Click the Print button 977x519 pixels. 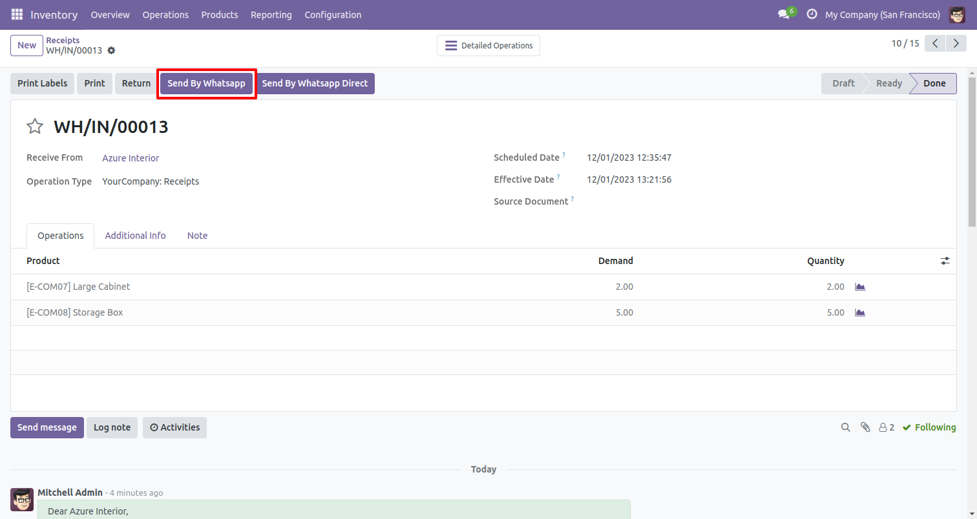coord(94,83)
